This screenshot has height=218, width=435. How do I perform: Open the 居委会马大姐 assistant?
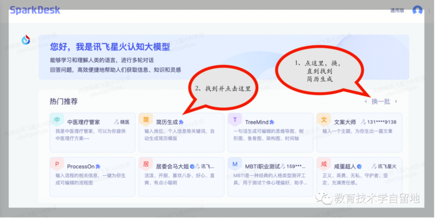(x=181, y=177)
